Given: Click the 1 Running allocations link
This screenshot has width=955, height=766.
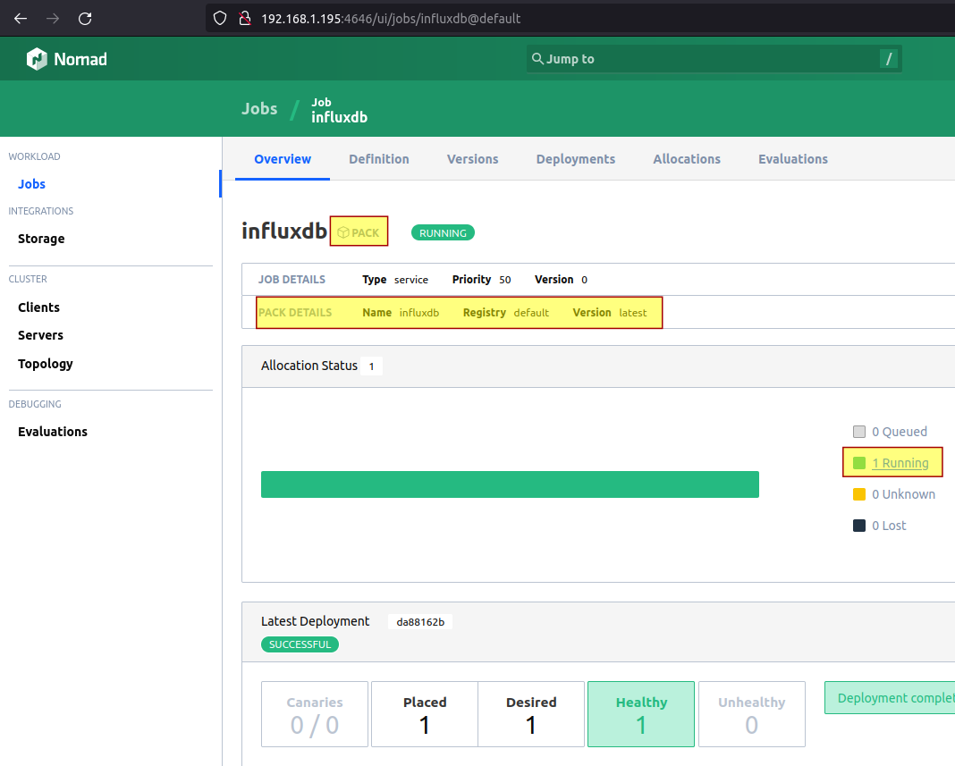Looking at the screenshot, I should pos(900,463).
